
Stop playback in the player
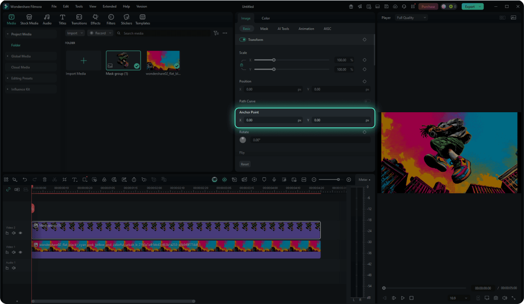coord(411,298)
